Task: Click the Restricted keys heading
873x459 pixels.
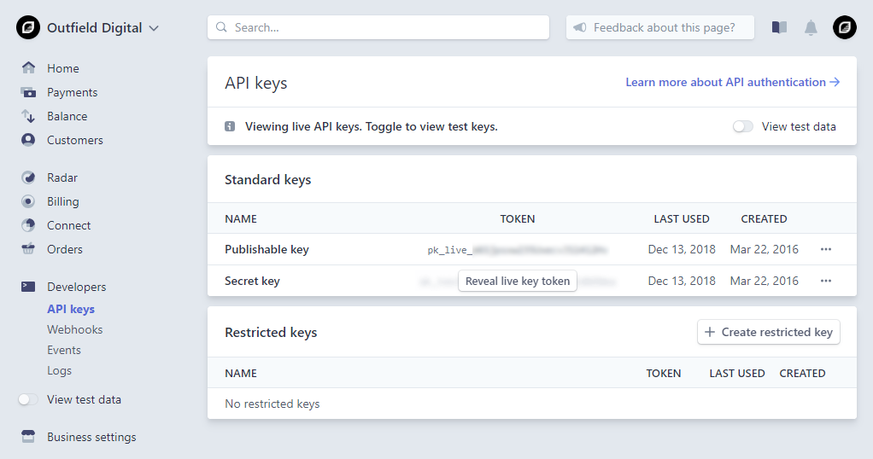Action: click(271, 333)
